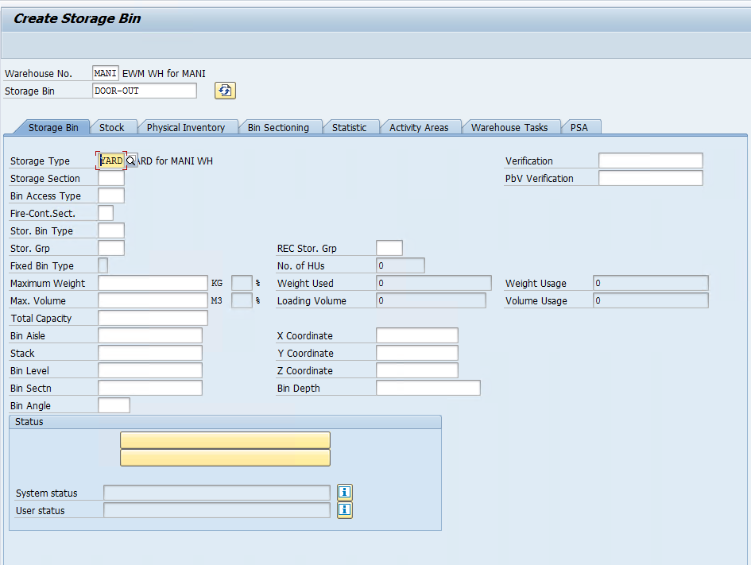Click the Bin Angle field

(114, 405)
